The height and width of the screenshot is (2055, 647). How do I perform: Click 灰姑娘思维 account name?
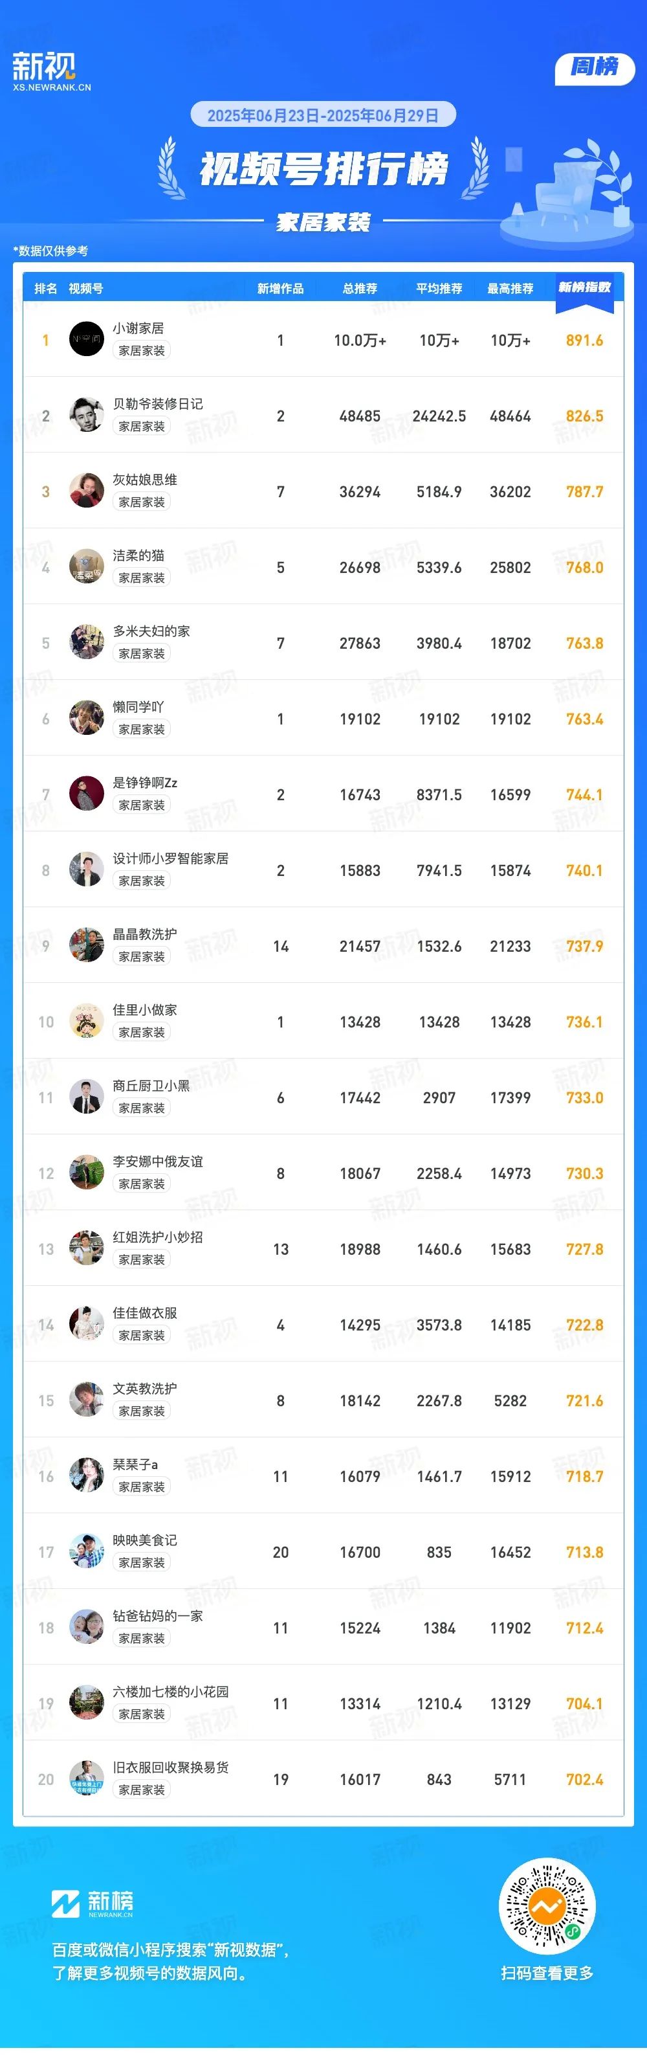click(x=145, y=480)
